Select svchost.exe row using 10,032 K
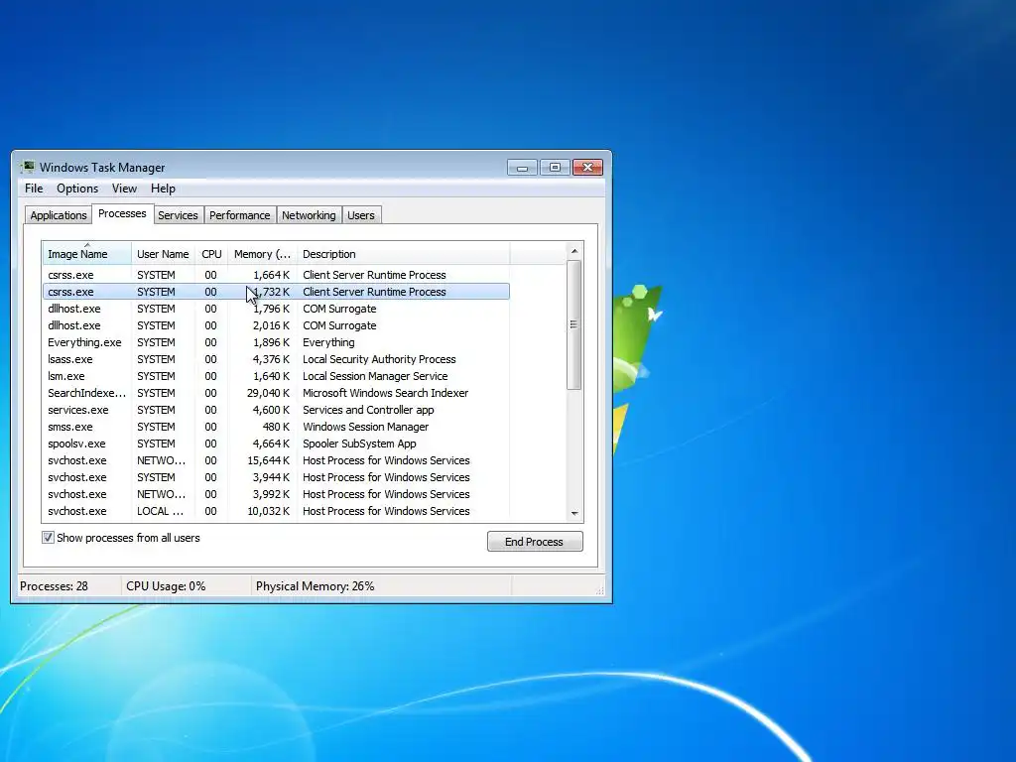Image resolution: width=1016 pixels, height=762 pixels. click(276, 511)
